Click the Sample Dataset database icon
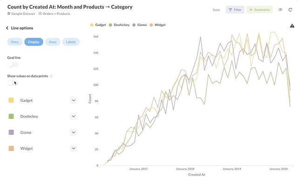This screenshot has width=298, height=177. pyautogui.click(x=9, y=14)
